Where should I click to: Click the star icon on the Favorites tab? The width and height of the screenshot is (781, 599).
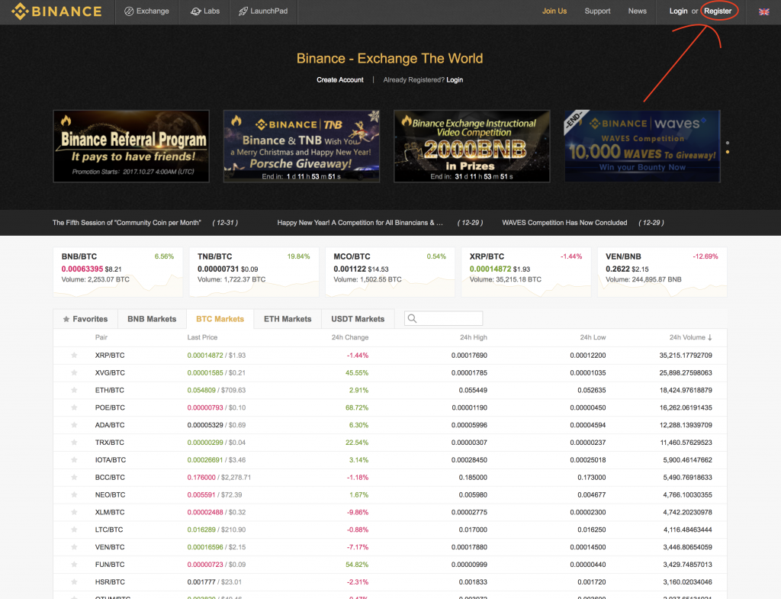click(68, 318)
